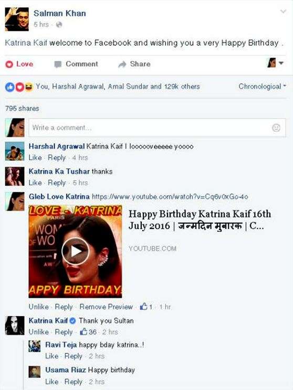The image size is (293, 390).
Task: Open the profile selector dropdown beside Share
Action: coord(275,63)
